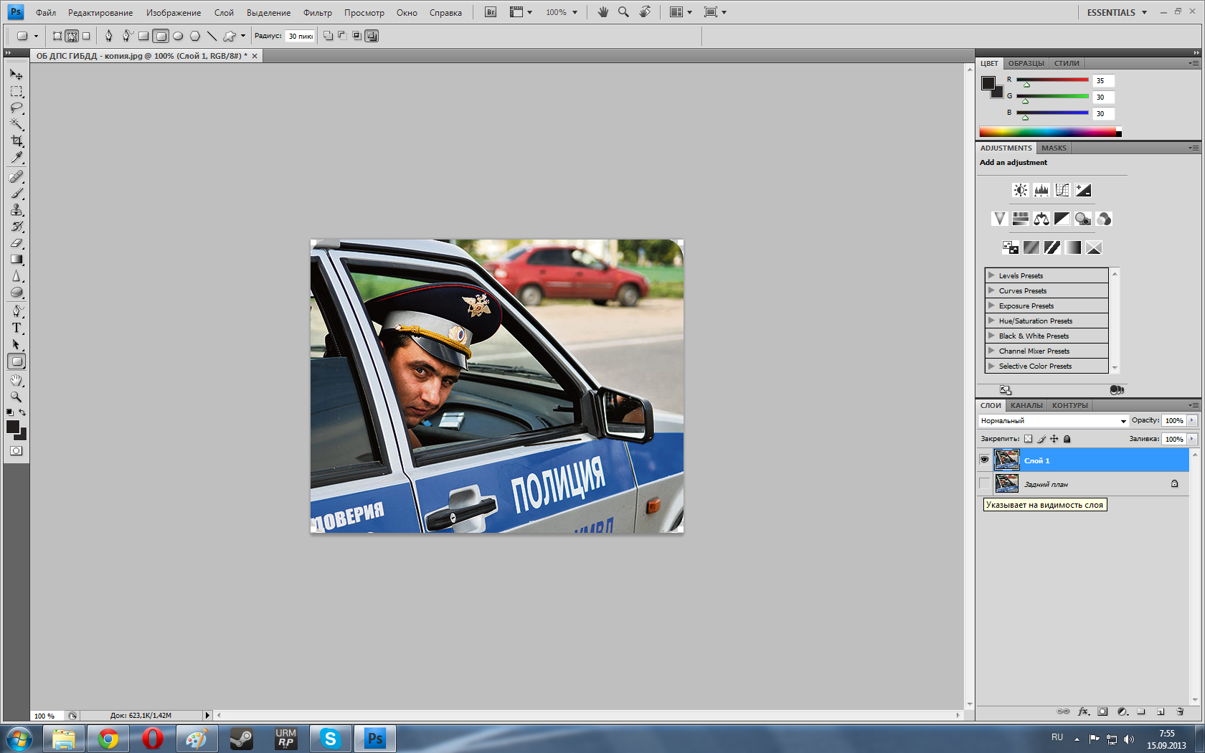
Task: Switch to the КАНАЛЫ tab
Action: [1026, 405]
